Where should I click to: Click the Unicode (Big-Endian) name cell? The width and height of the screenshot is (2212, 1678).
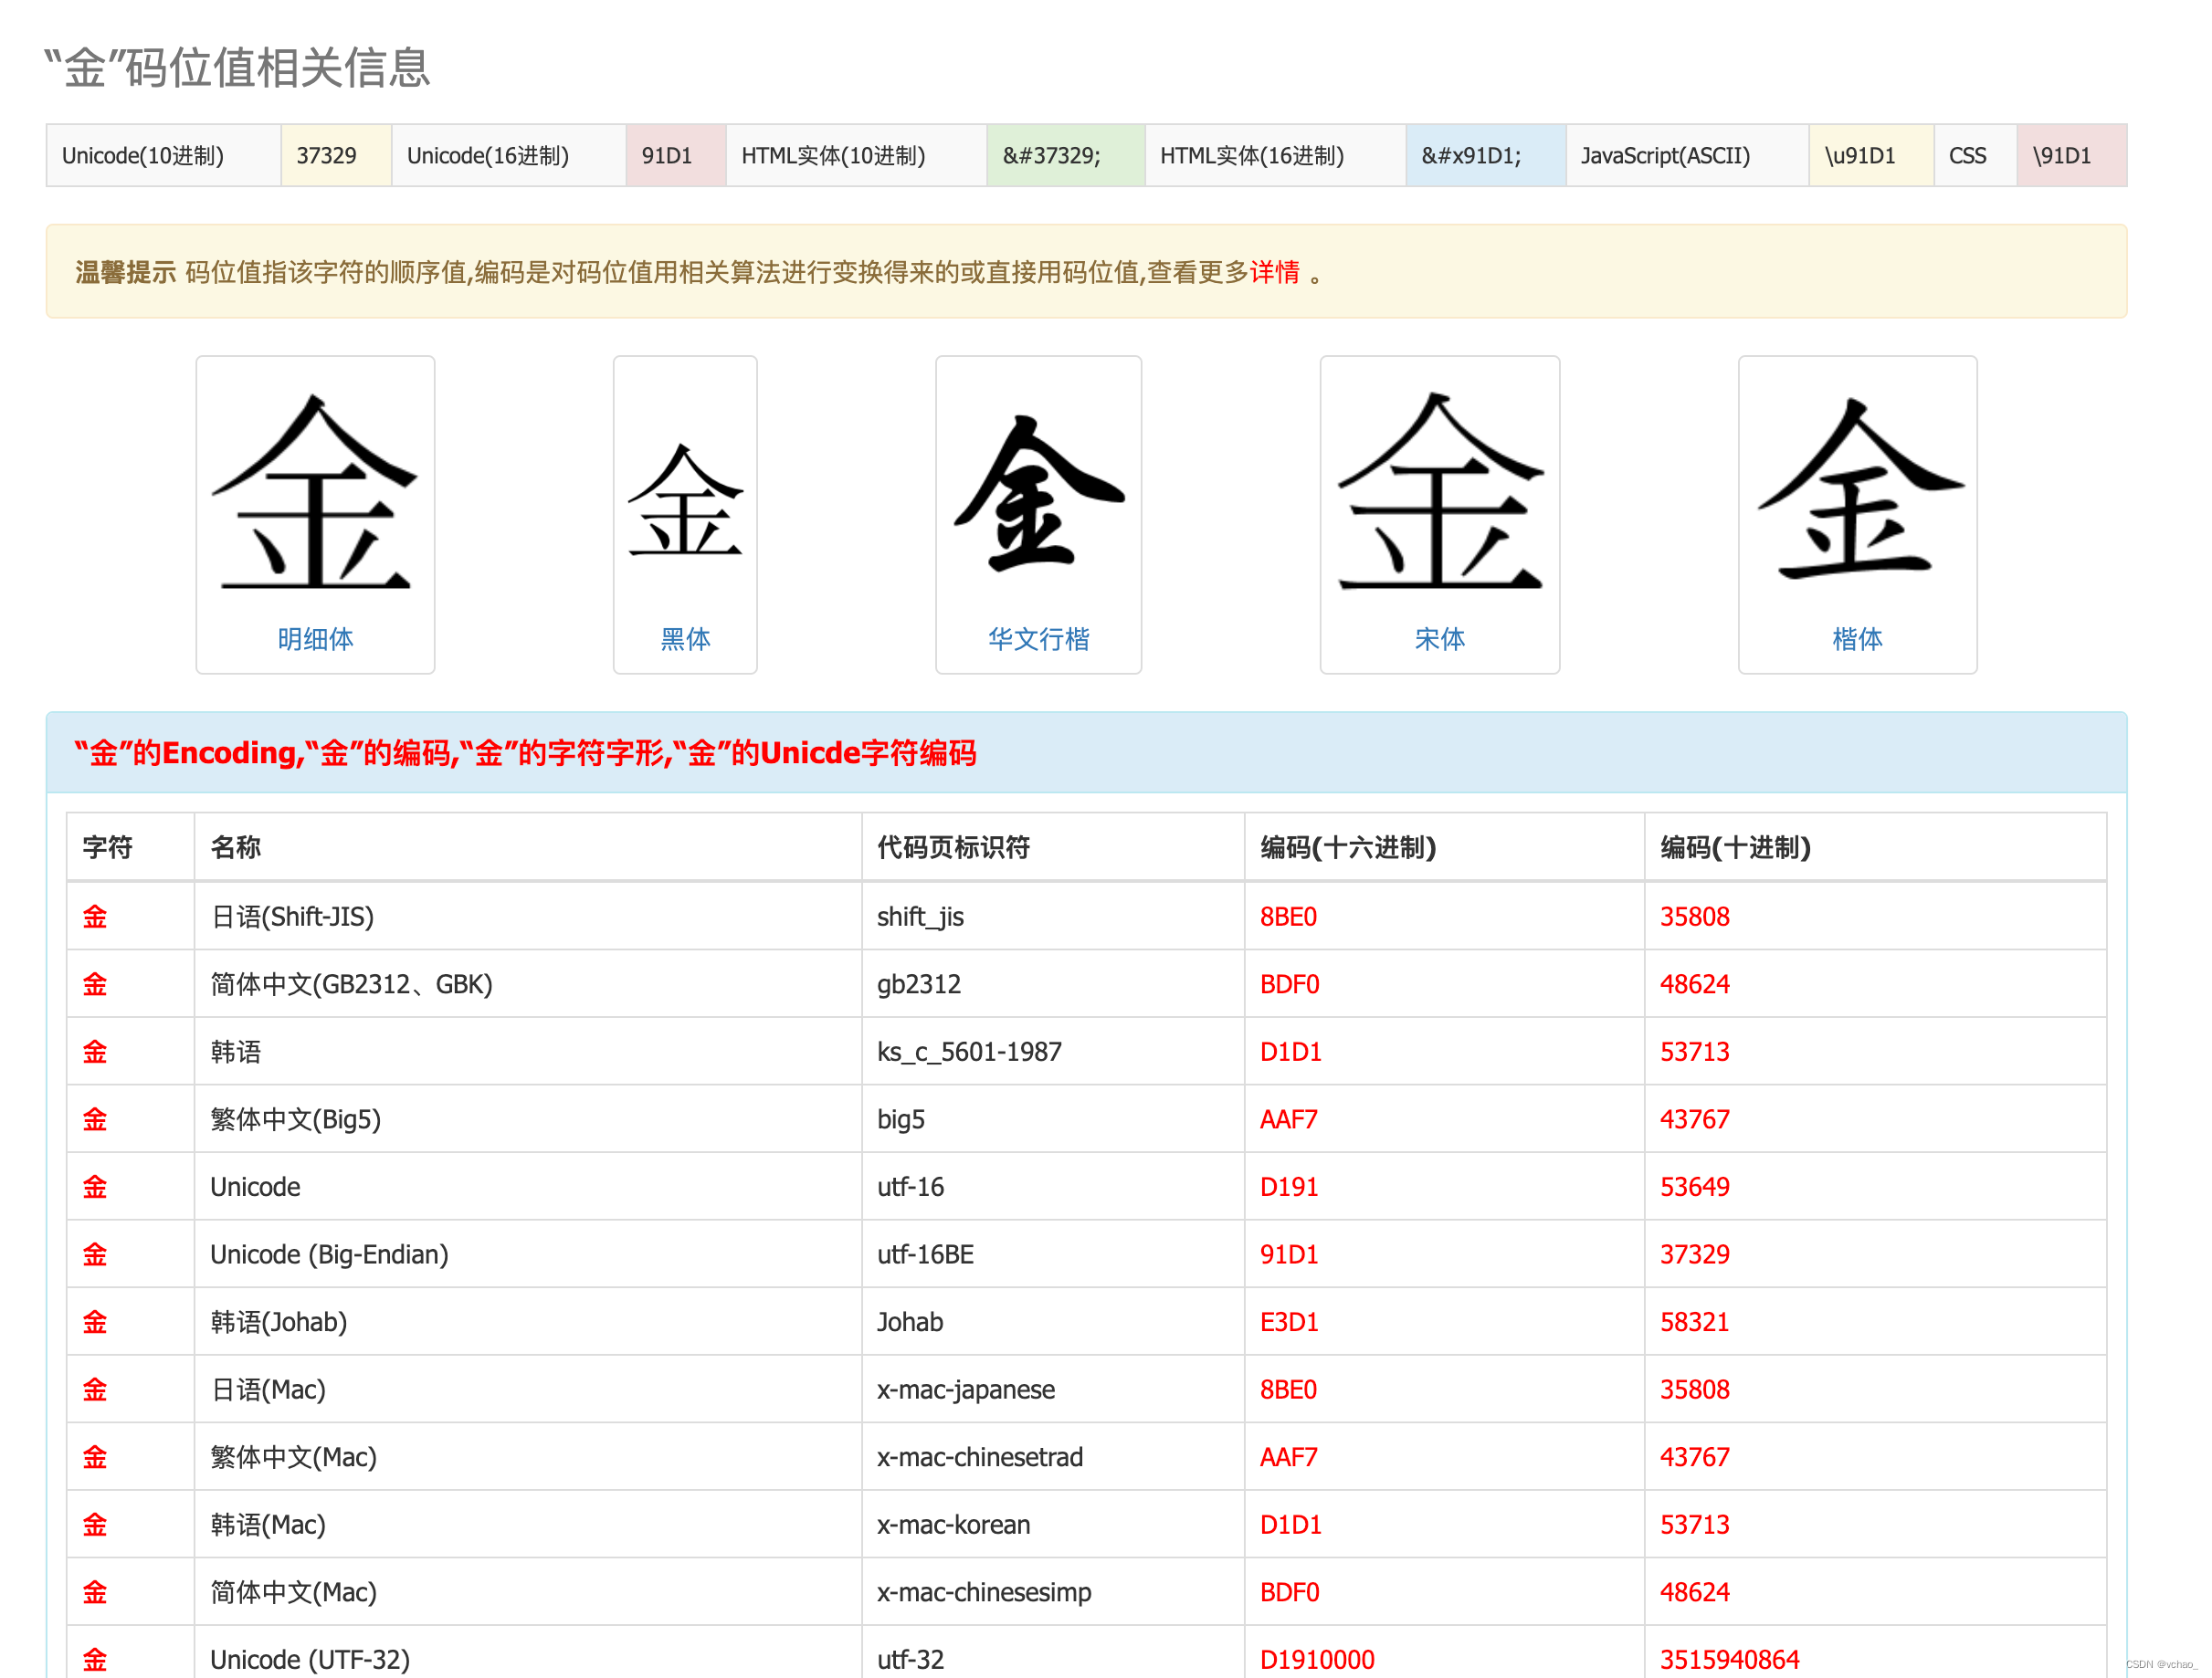click(x=528, y=1254)
